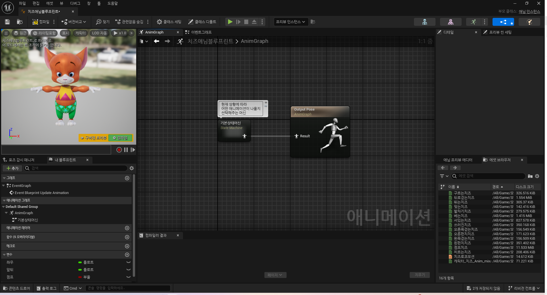The height and width of the screenshot is (295, 547).
Task: Add new animation layer
Action: 127,228
